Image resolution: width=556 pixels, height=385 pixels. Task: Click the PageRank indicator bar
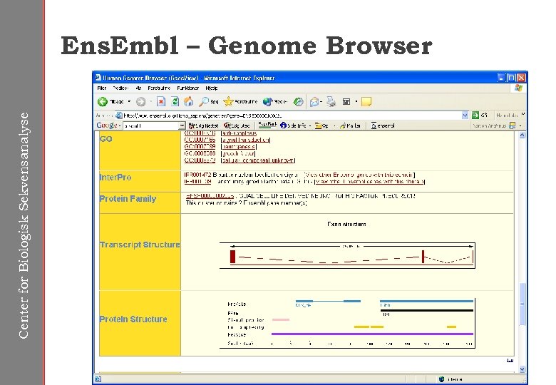click(x=267, y=125)
